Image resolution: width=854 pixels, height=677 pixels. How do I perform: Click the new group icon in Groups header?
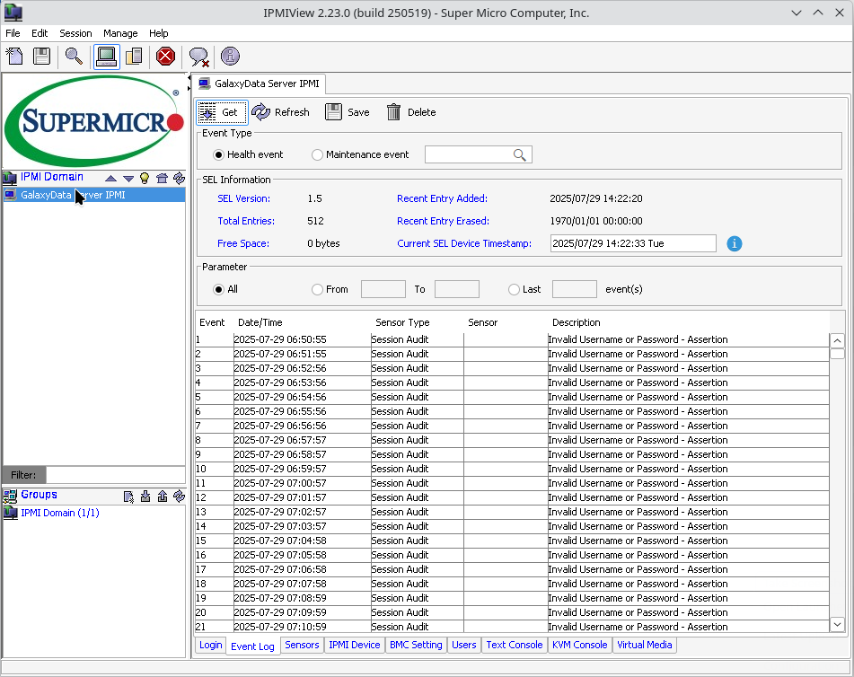(x=128, y=497)
